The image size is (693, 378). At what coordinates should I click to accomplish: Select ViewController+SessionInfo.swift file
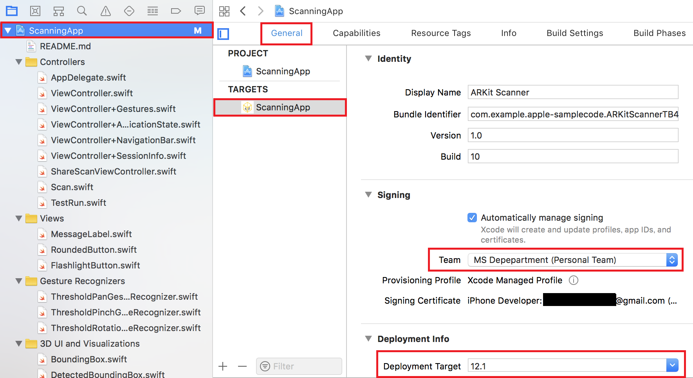tap(118, 156)
